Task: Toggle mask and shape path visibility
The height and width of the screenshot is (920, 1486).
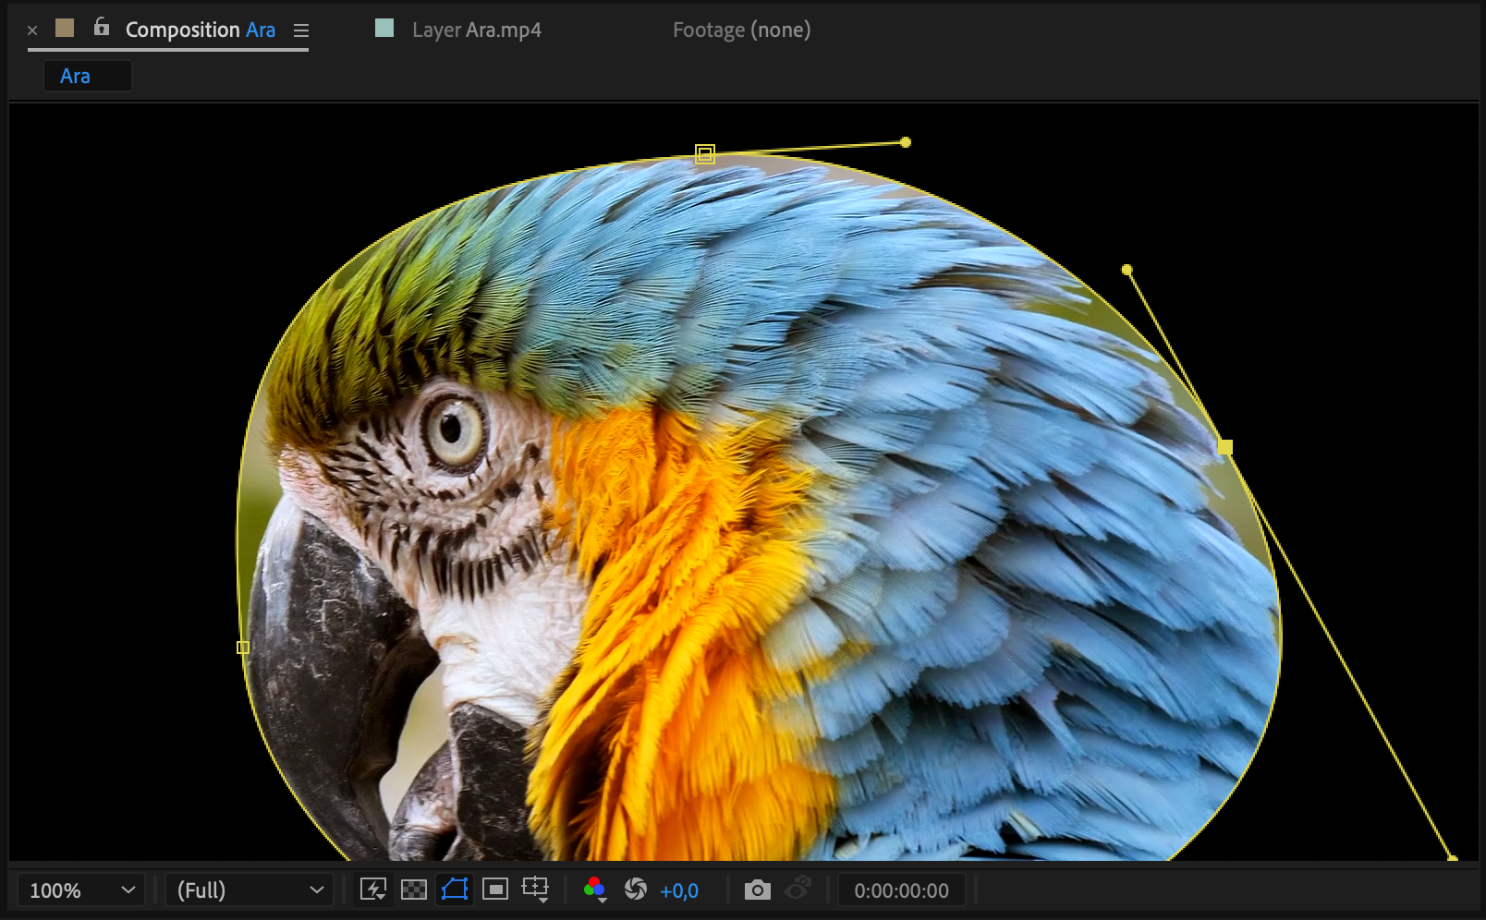Action: 455,890
